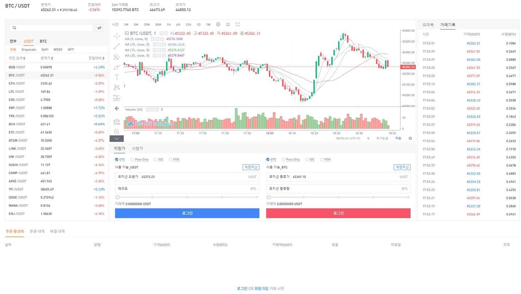Remove the Volume 20 indicator

pyautogui.click(x=157, y=109)
